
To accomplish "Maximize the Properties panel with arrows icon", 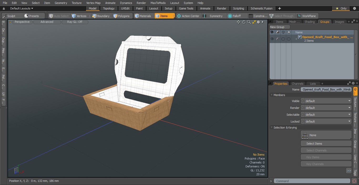I will point(349,83).
